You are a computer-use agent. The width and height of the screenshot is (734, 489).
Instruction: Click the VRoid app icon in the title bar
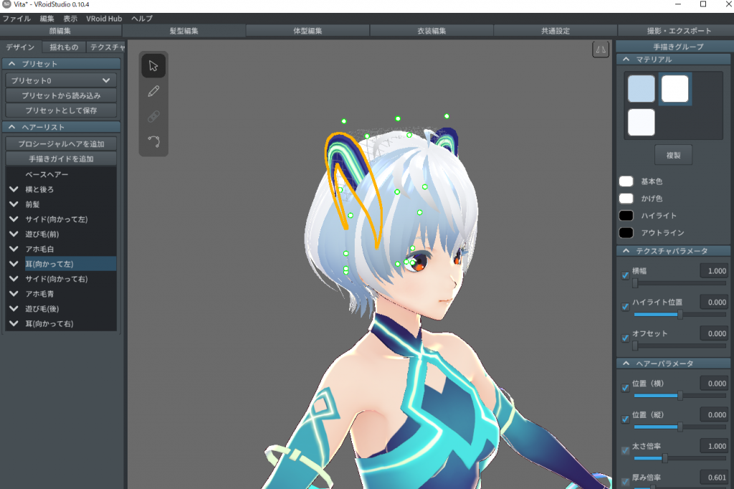7,5
